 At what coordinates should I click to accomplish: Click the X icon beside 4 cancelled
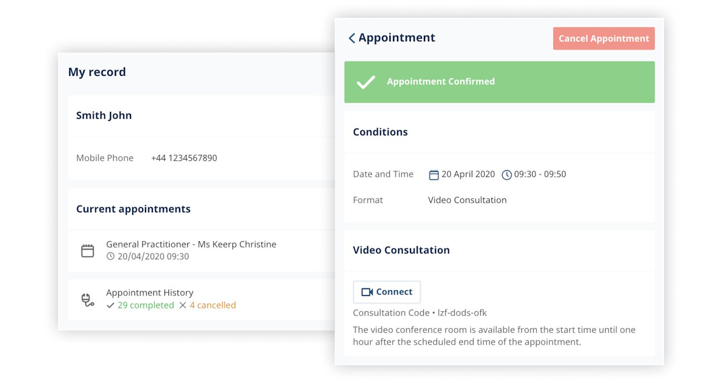[x=183, y=306]
